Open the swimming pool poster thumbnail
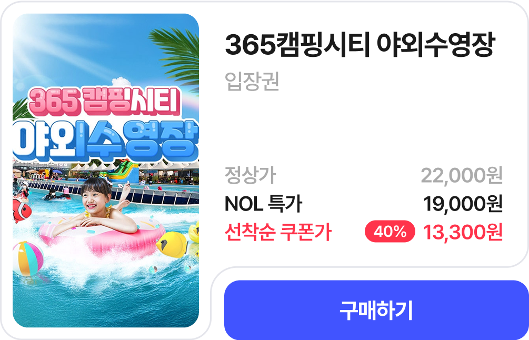Viewport: 529px width, 340px height. [106, 171]
